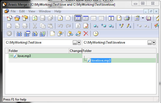Image resolution: width=161 pixels, height=103 pixels.
Task: Click the report document icon
Action: tap(119, 18)
